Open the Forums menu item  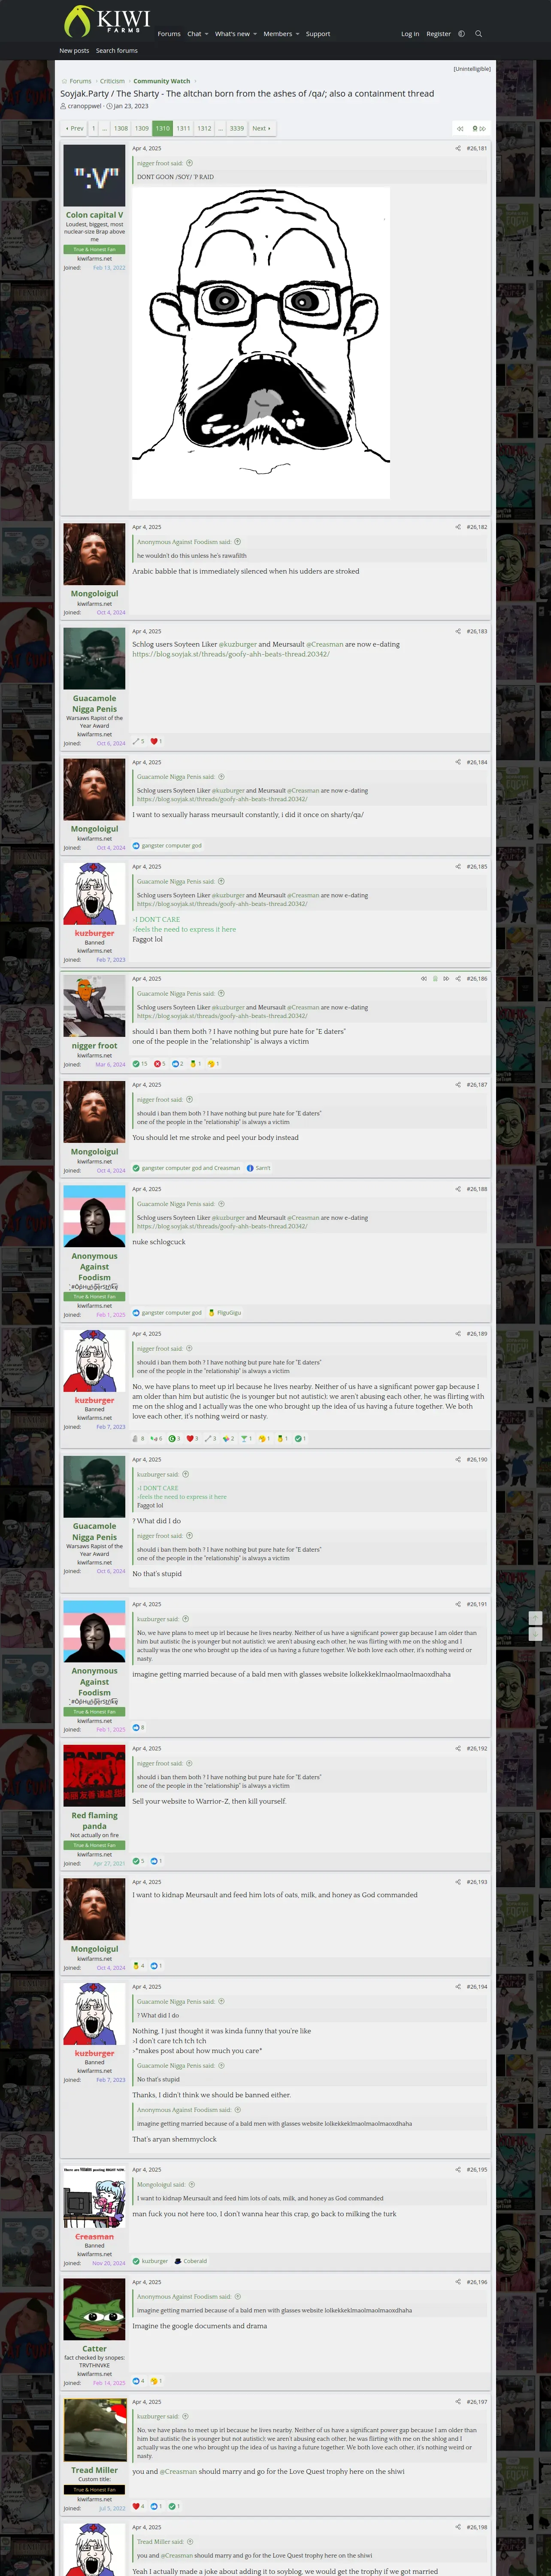(169, 34)
